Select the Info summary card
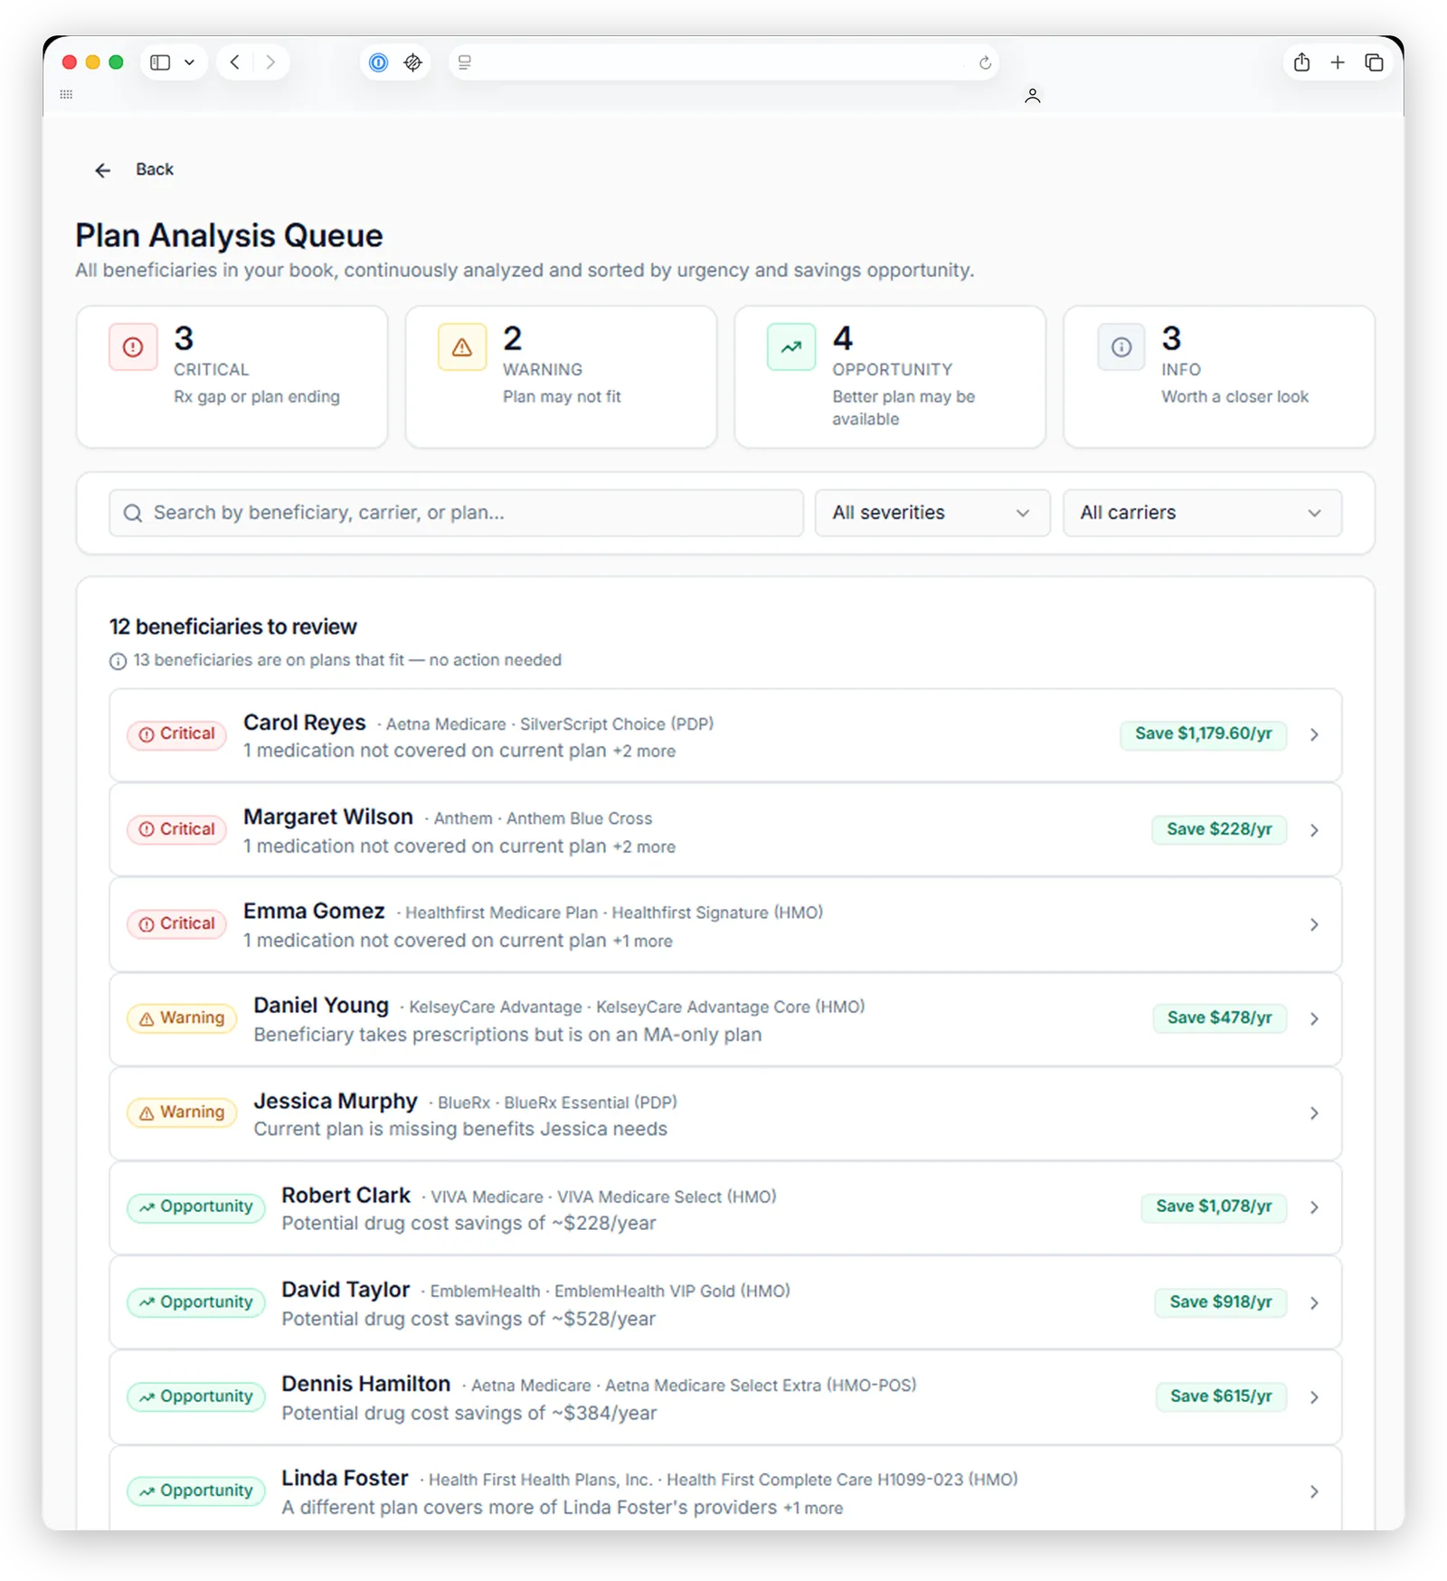The height and width of the screenshot is (1581, 1447). click(1219, 376)
